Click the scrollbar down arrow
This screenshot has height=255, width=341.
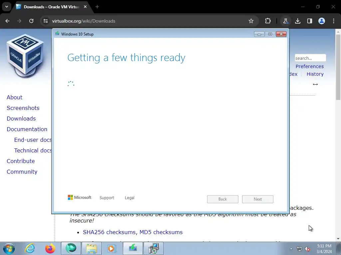pyautogui.click(x=338, y=239)
